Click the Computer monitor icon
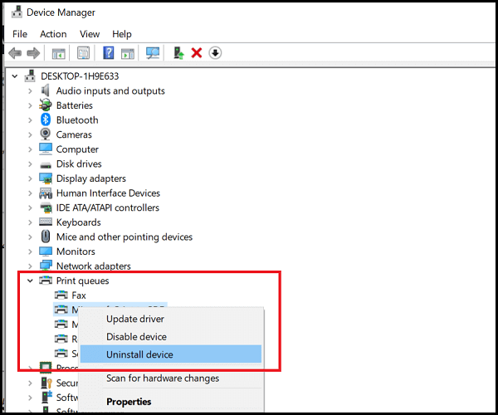This screenshot has height=415, width=498. [46, 149]
